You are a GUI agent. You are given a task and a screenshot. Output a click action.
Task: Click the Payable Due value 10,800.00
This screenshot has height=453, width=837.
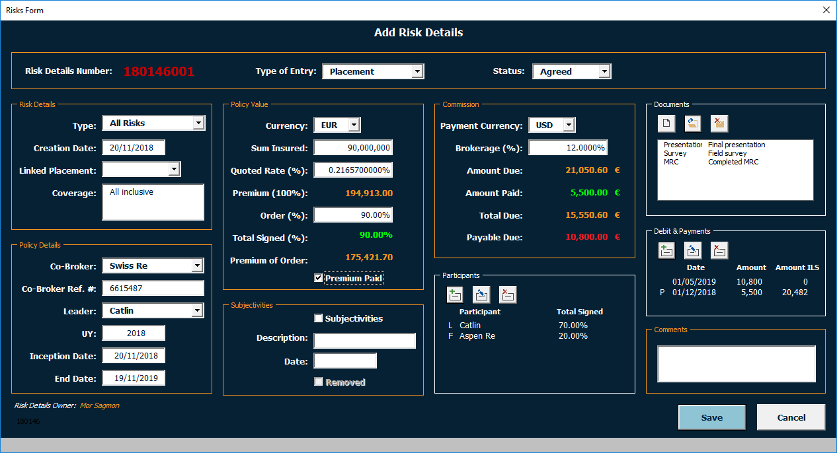click(x=586, y=237)
